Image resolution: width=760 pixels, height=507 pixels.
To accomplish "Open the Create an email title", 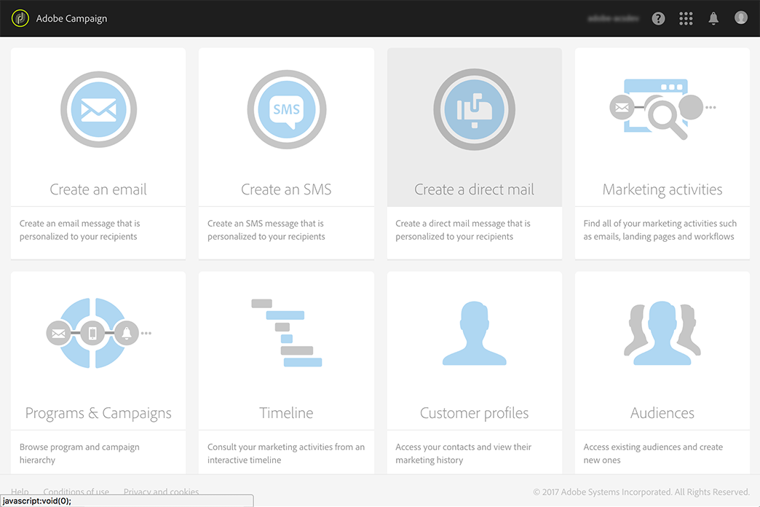I will coord(98,189).
